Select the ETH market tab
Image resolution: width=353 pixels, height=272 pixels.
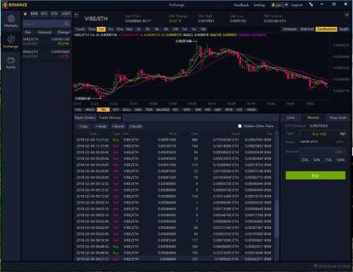54,13
